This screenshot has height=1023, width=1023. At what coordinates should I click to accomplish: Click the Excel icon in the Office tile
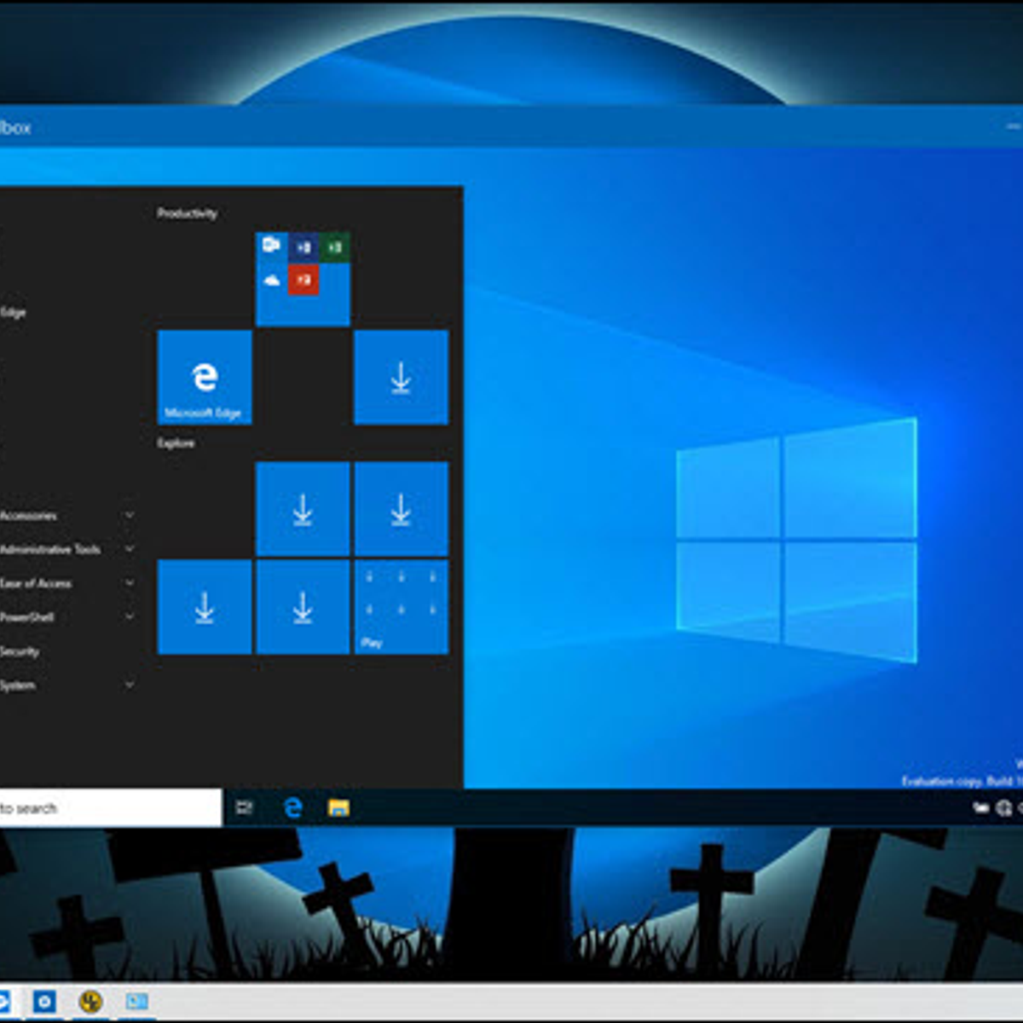click(x=335, y=247)
